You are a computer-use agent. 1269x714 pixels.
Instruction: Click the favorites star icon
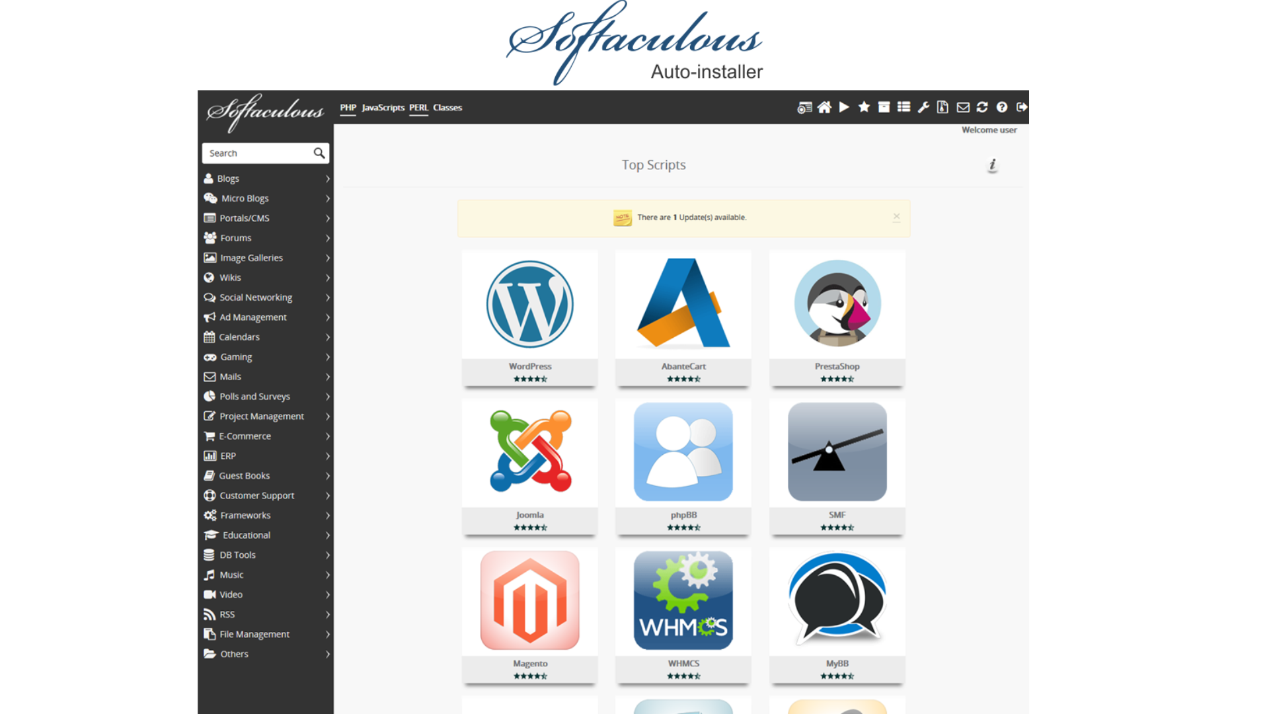[x=864, y=106]
